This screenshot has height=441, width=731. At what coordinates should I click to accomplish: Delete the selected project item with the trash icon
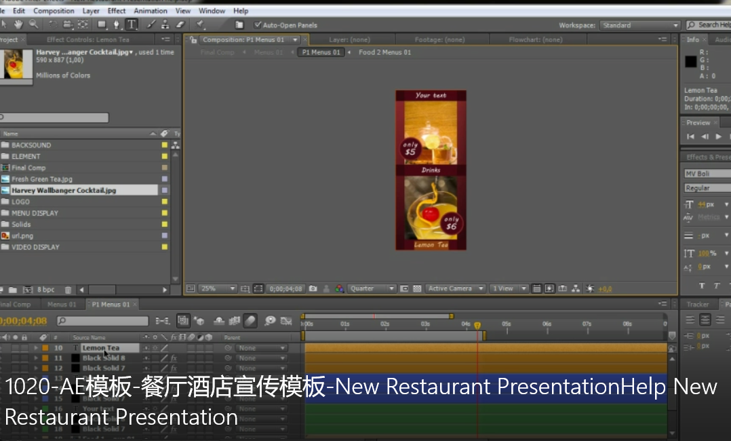pos(68,290)
